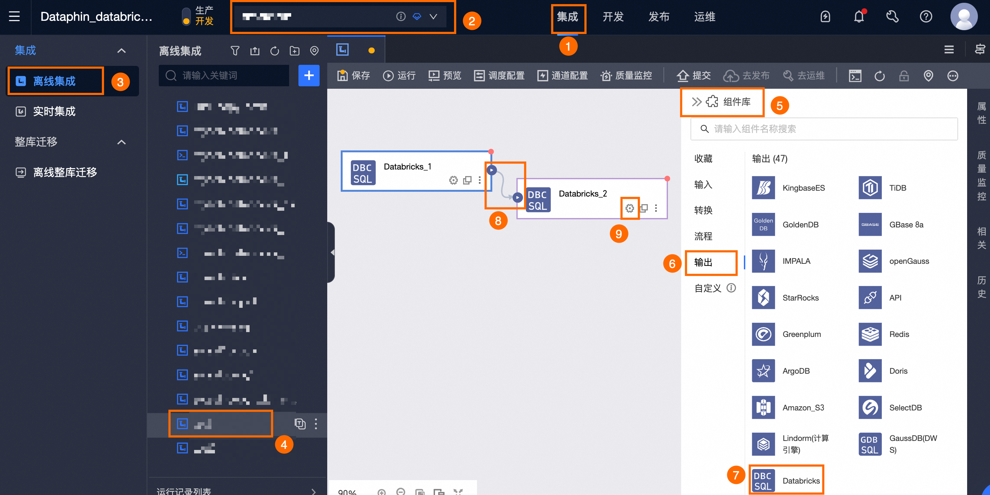Switch to the 运维 top tab
990x495 pixels.
704,17
